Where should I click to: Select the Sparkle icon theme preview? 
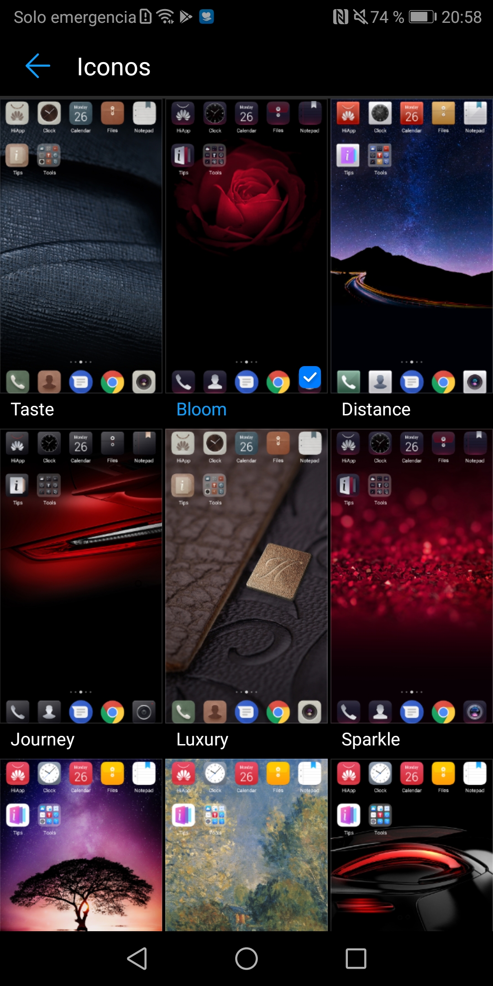point(412,576)
